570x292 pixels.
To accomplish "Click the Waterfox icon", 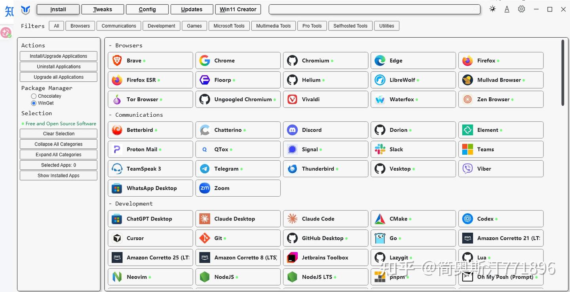I will pos(380,99).
